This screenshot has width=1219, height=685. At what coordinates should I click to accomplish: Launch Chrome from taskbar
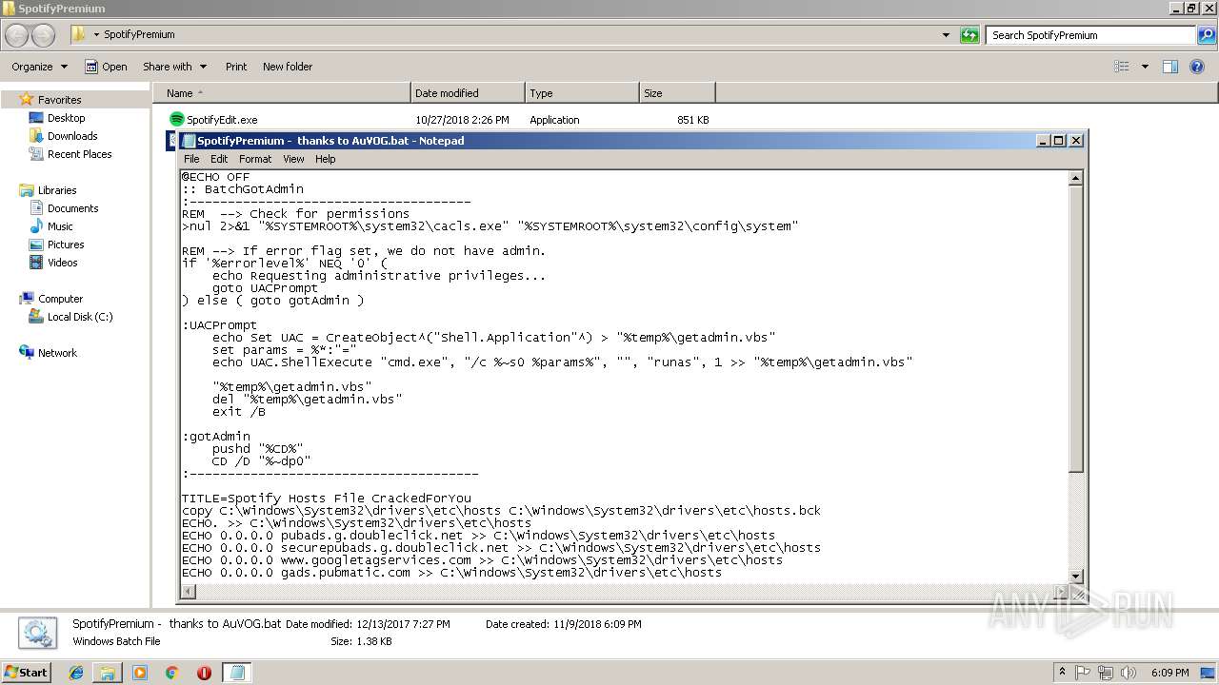tap(171, 673)
